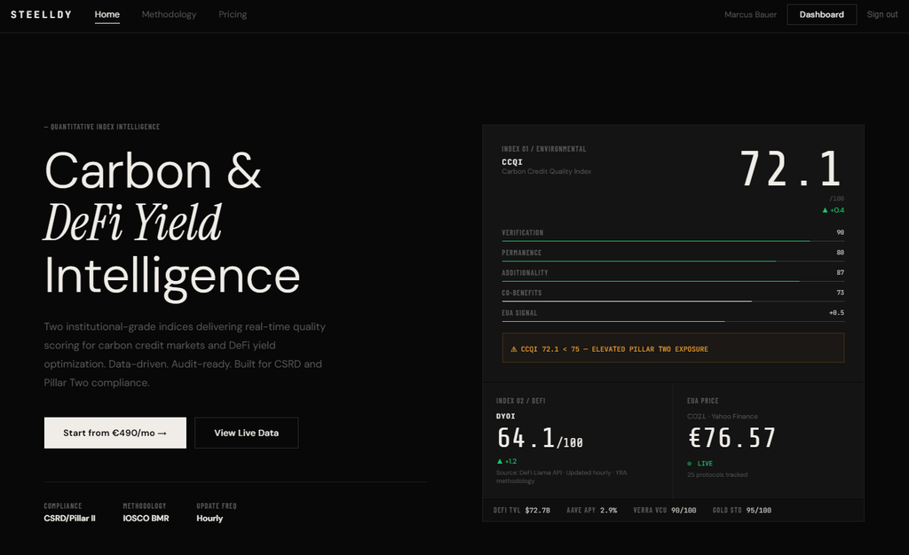Click the Hourly update frequency value

tap(209, 519)
